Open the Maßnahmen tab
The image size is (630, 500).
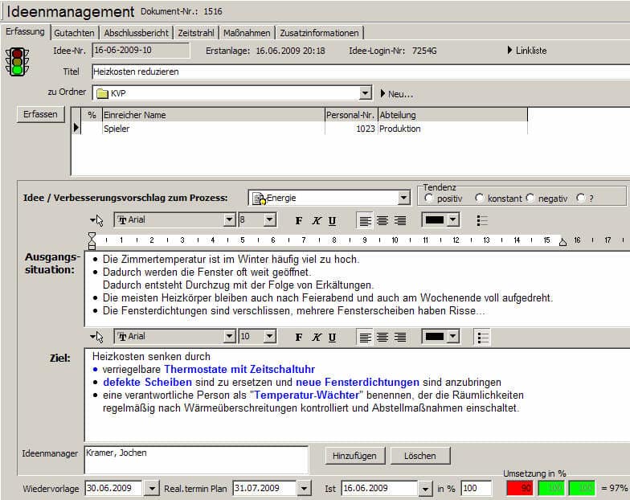[x=247, y=33]
